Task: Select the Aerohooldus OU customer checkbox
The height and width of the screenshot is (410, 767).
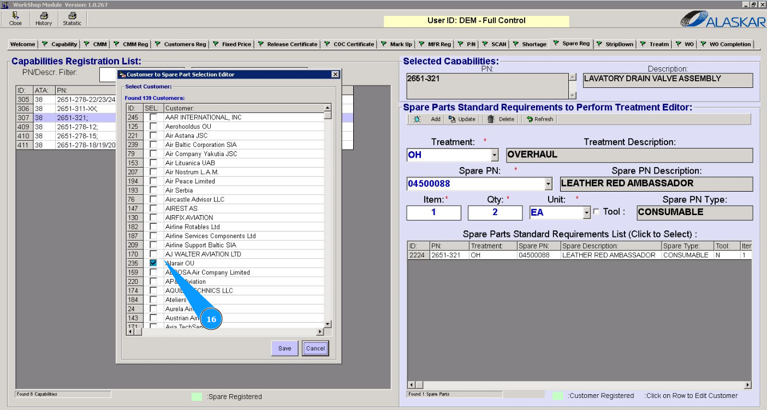Action: click(153, 127)
